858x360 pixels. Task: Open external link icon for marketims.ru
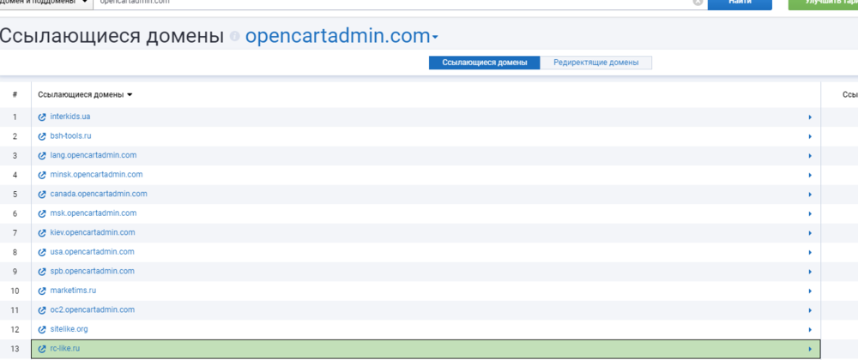point(42,291)
